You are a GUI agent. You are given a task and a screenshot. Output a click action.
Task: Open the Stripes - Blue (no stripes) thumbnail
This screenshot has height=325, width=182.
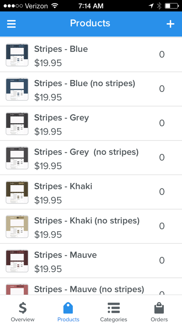pyautogui.click(x=17, y=89)
